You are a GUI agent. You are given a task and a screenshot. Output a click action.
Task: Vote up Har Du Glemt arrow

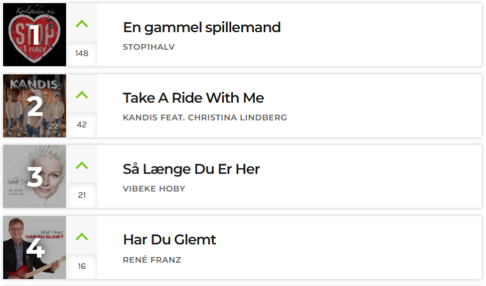coord(82,237)
